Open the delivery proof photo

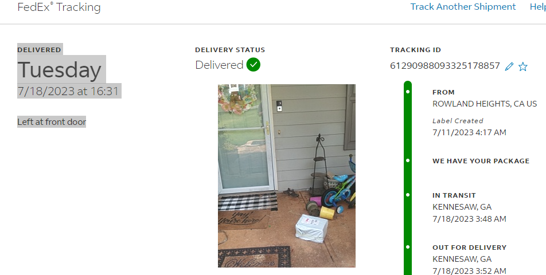[x=287, y=175]
